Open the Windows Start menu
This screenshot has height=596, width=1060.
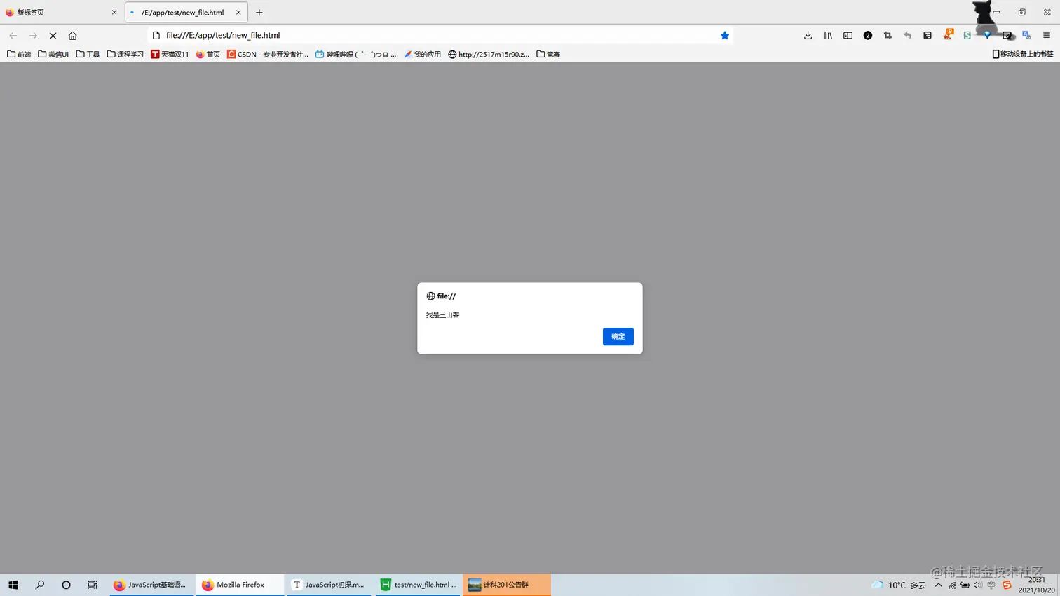tap(13, 585)
